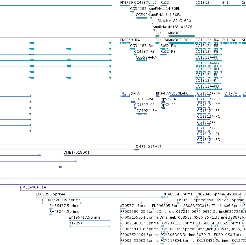The height and width of the screenshot is (245, 246).
Task: Select the CG13124-PD protein label
Action: 209,140
